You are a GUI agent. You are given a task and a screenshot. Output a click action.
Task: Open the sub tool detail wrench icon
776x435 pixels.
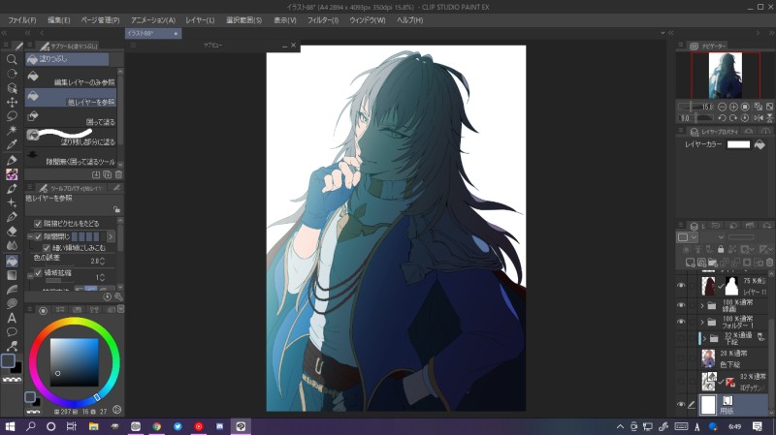tap(118, 296)
